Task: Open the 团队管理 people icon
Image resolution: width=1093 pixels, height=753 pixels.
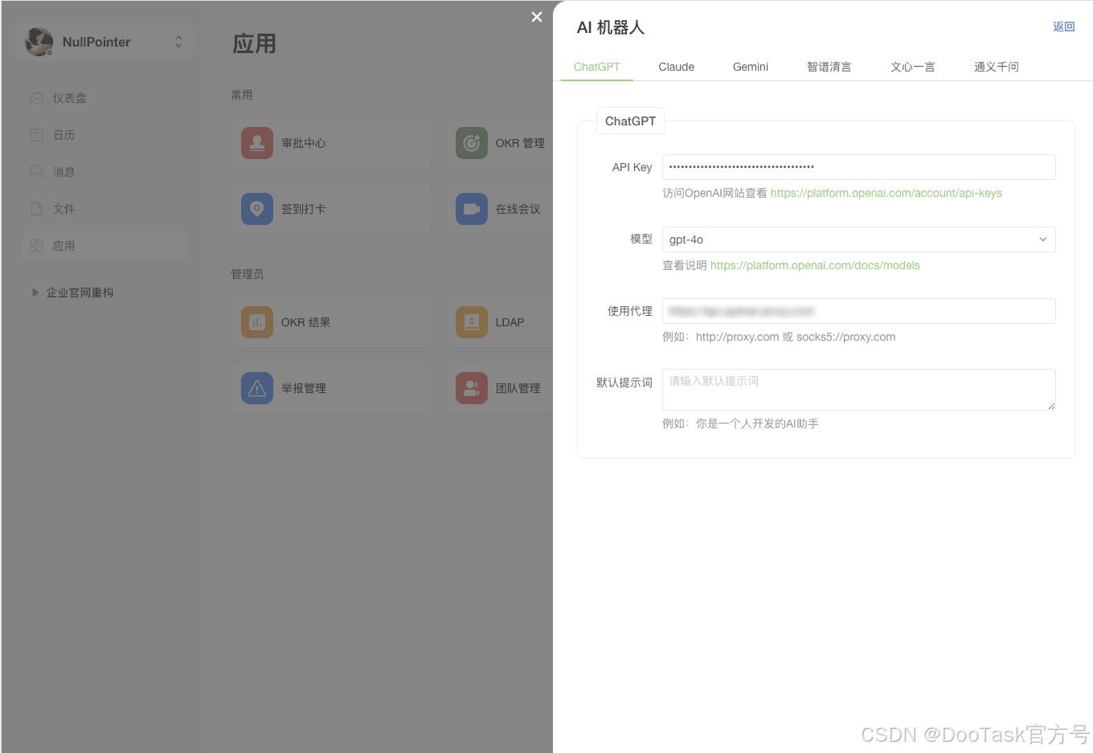Action: (472, 388)
